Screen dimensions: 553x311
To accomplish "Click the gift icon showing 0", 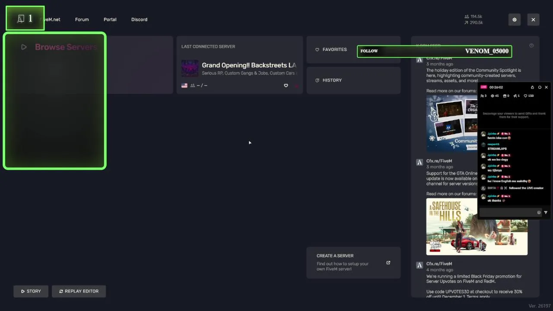I will pyautogui.click(x=505, y=96).
